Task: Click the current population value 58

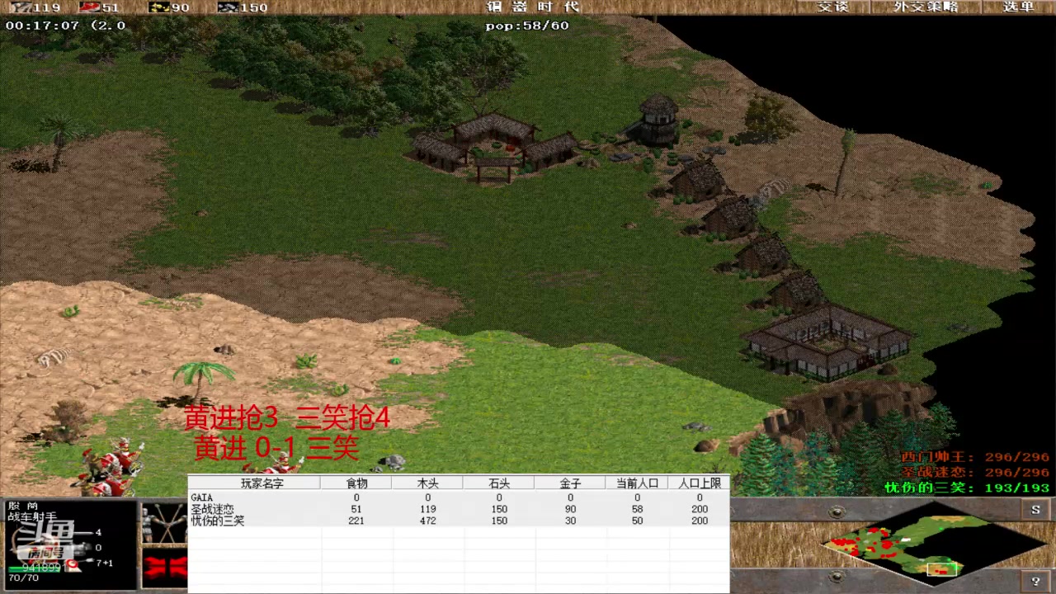Action: pyautogui.click(x=637, y=509)
